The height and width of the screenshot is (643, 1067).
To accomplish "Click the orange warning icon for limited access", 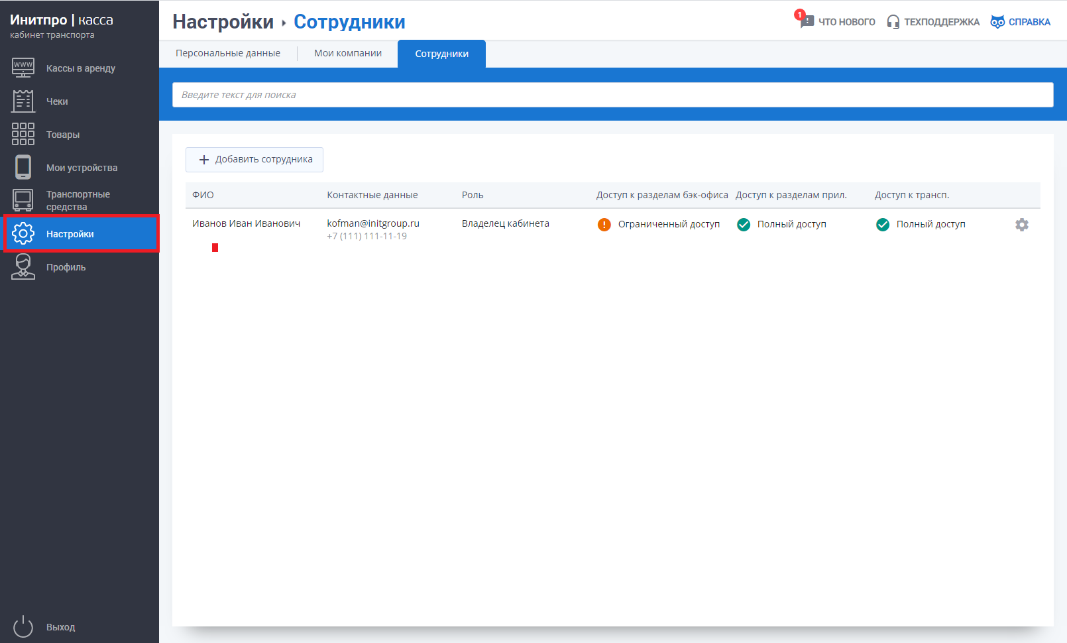I will 604,225.
